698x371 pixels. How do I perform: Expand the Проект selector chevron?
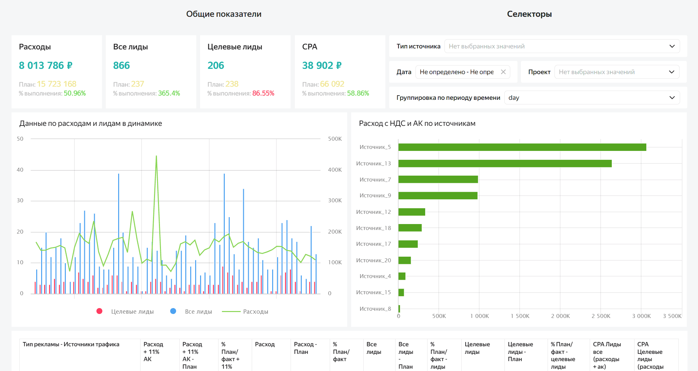[x=672, y=72]
